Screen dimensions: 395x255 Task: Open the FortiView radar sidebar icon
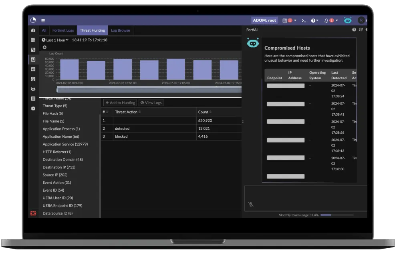click(33, 69)
